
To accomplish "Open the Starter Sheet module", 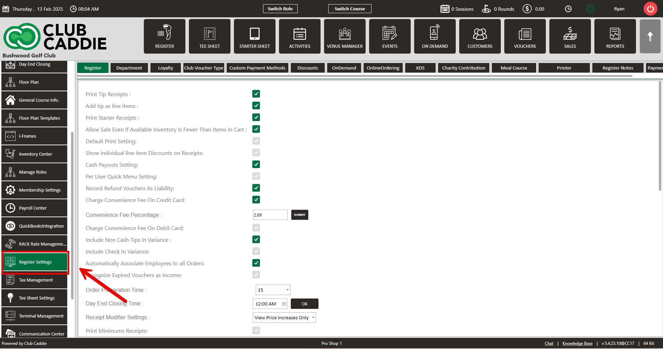I will point(255,36).
